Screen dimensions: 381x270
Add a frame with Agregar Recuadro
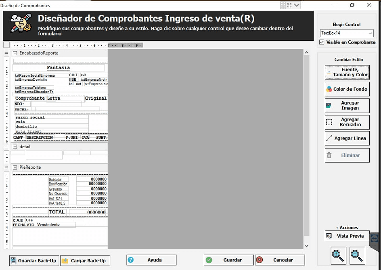pos(347,122)
